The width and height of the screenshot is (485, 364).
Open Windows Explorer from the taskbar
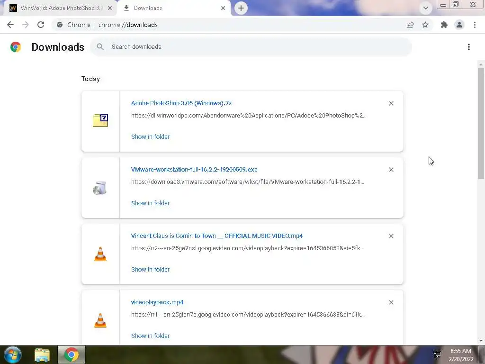(x=42, y=355)
